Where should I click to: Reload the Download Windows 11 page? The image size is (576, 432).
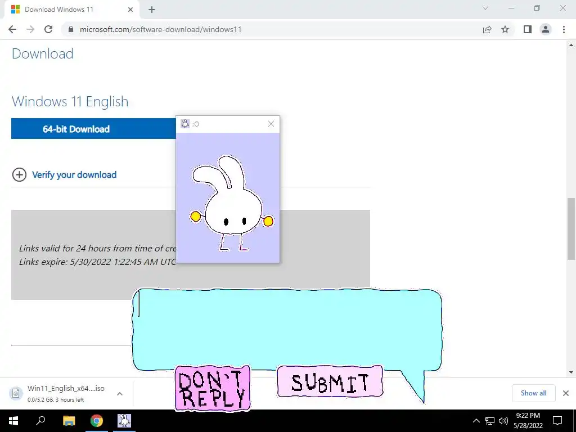coord(48,29)
